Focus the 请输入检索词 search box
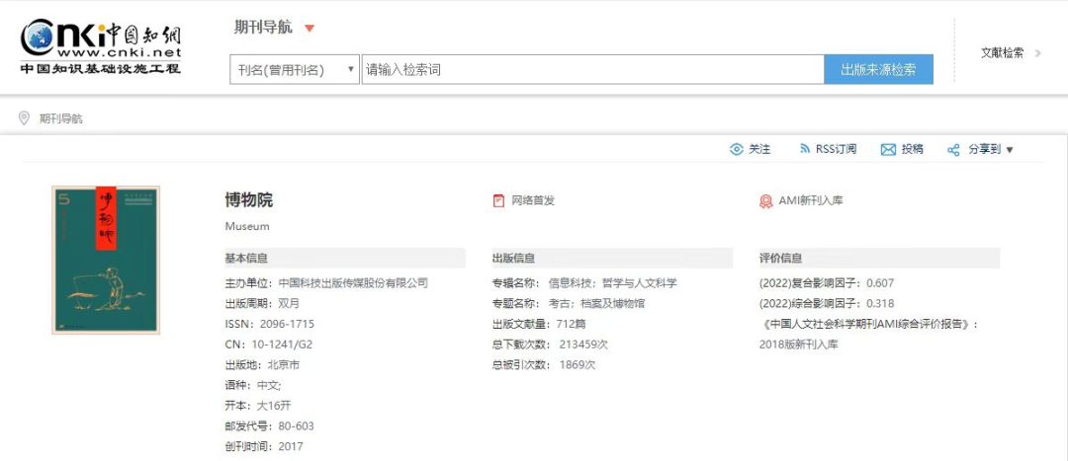The width and height of the screenshot is (1068, 461). [592, 69]
